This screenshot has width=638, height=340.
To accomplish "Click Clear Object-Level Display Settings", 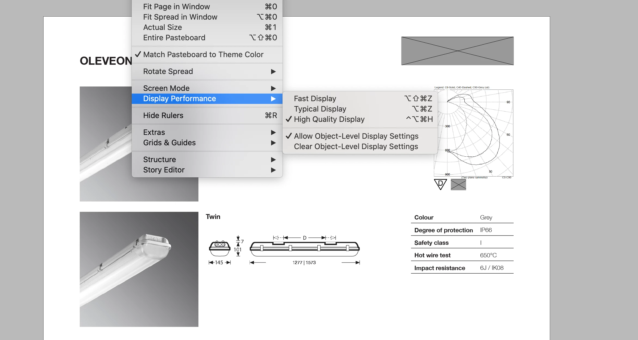I will tap(356, 146).
